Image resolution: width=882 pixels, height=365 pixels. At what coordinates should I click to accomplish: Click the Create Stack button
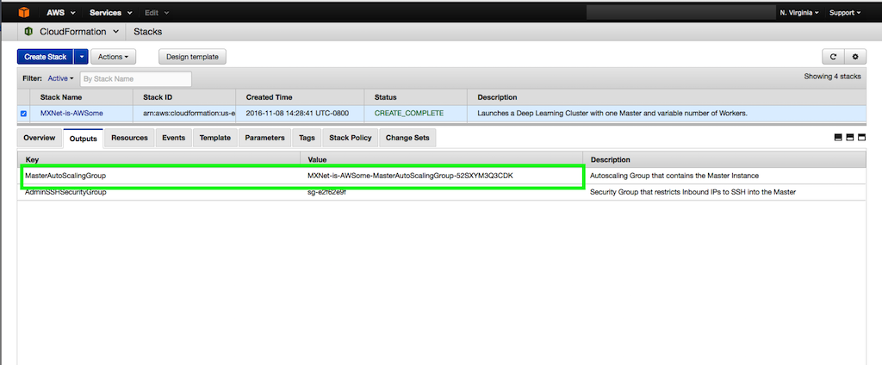(x=46, y=57)
